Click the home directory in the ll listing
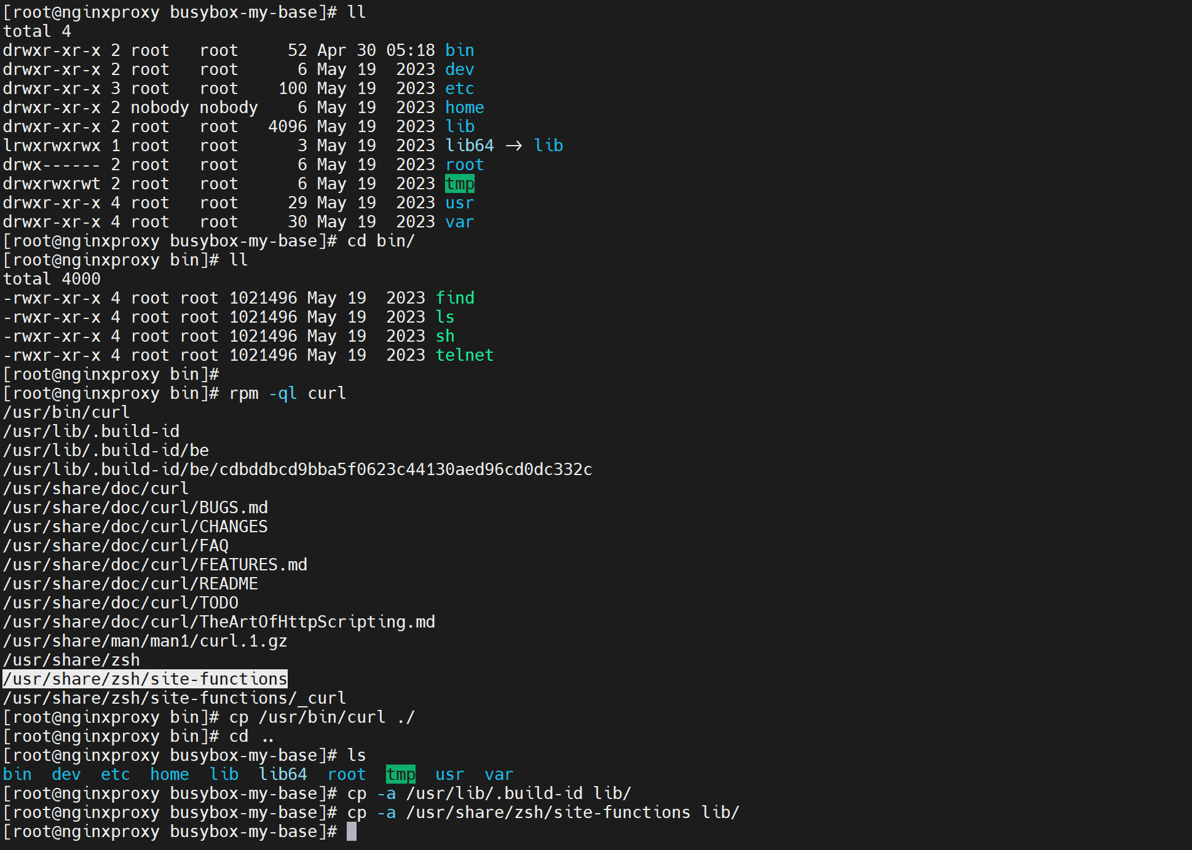 point(464,108)
